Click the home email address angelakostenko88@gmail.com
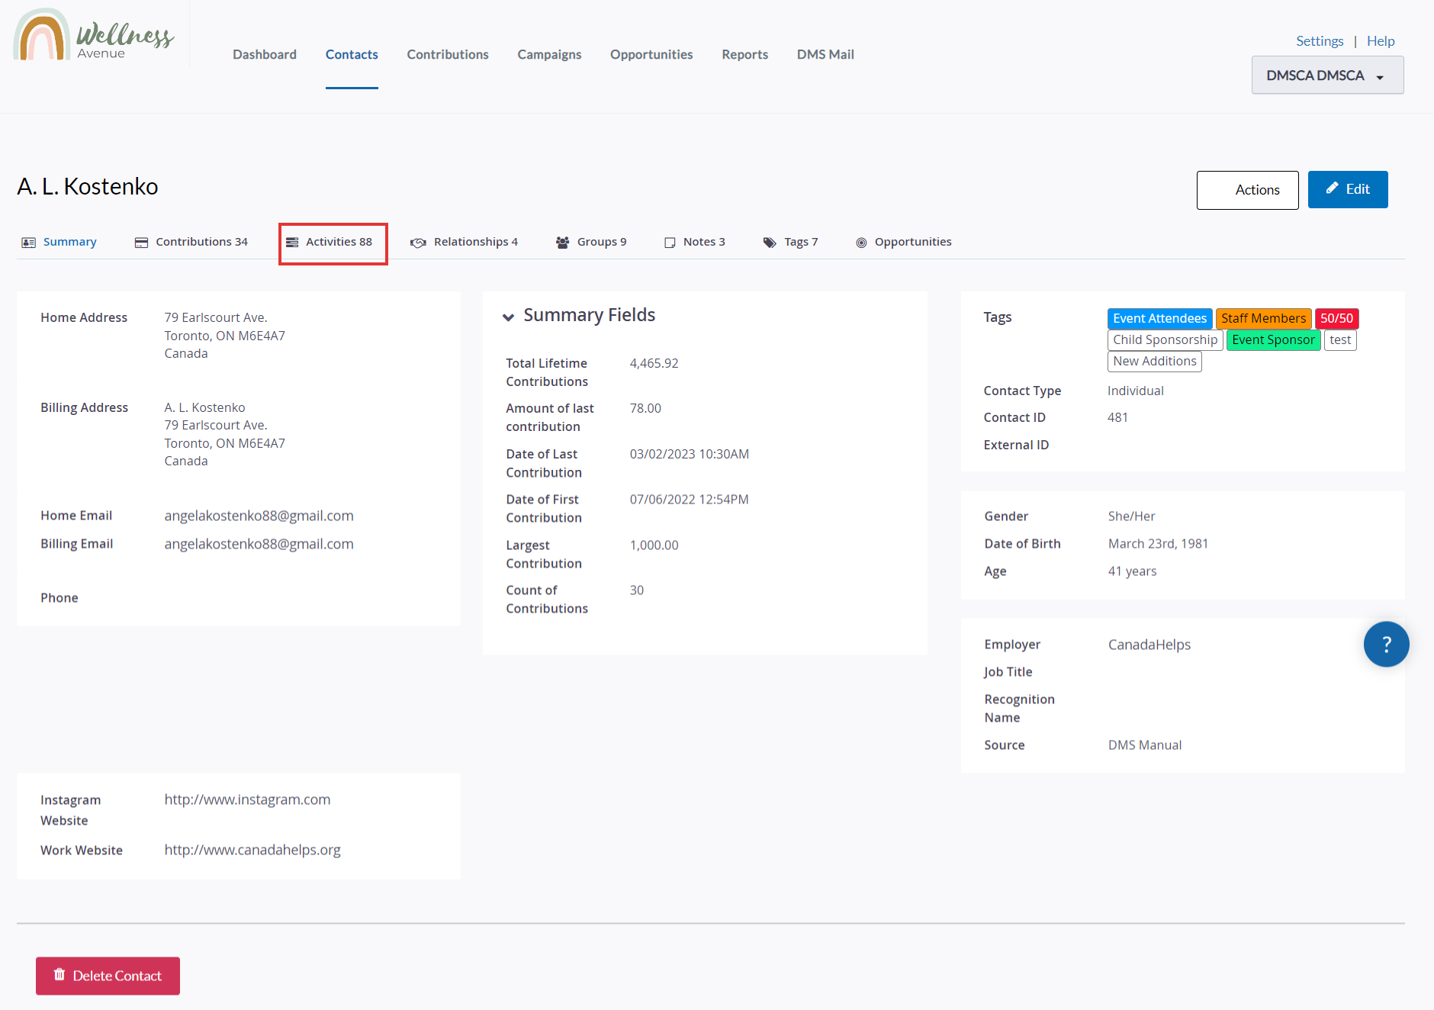 click(259, 516)
